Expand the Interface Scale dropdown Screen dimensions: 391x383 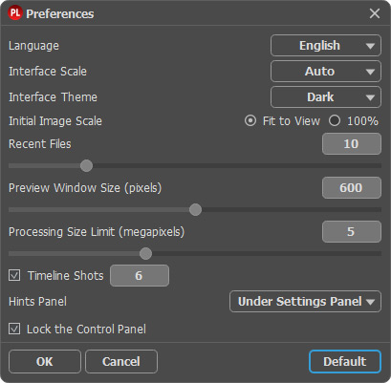tap(326, 72)
